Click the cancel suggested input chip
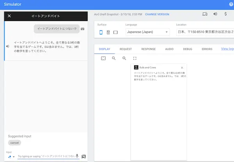Viewport: 234px width, 162px height. [14, 143]
